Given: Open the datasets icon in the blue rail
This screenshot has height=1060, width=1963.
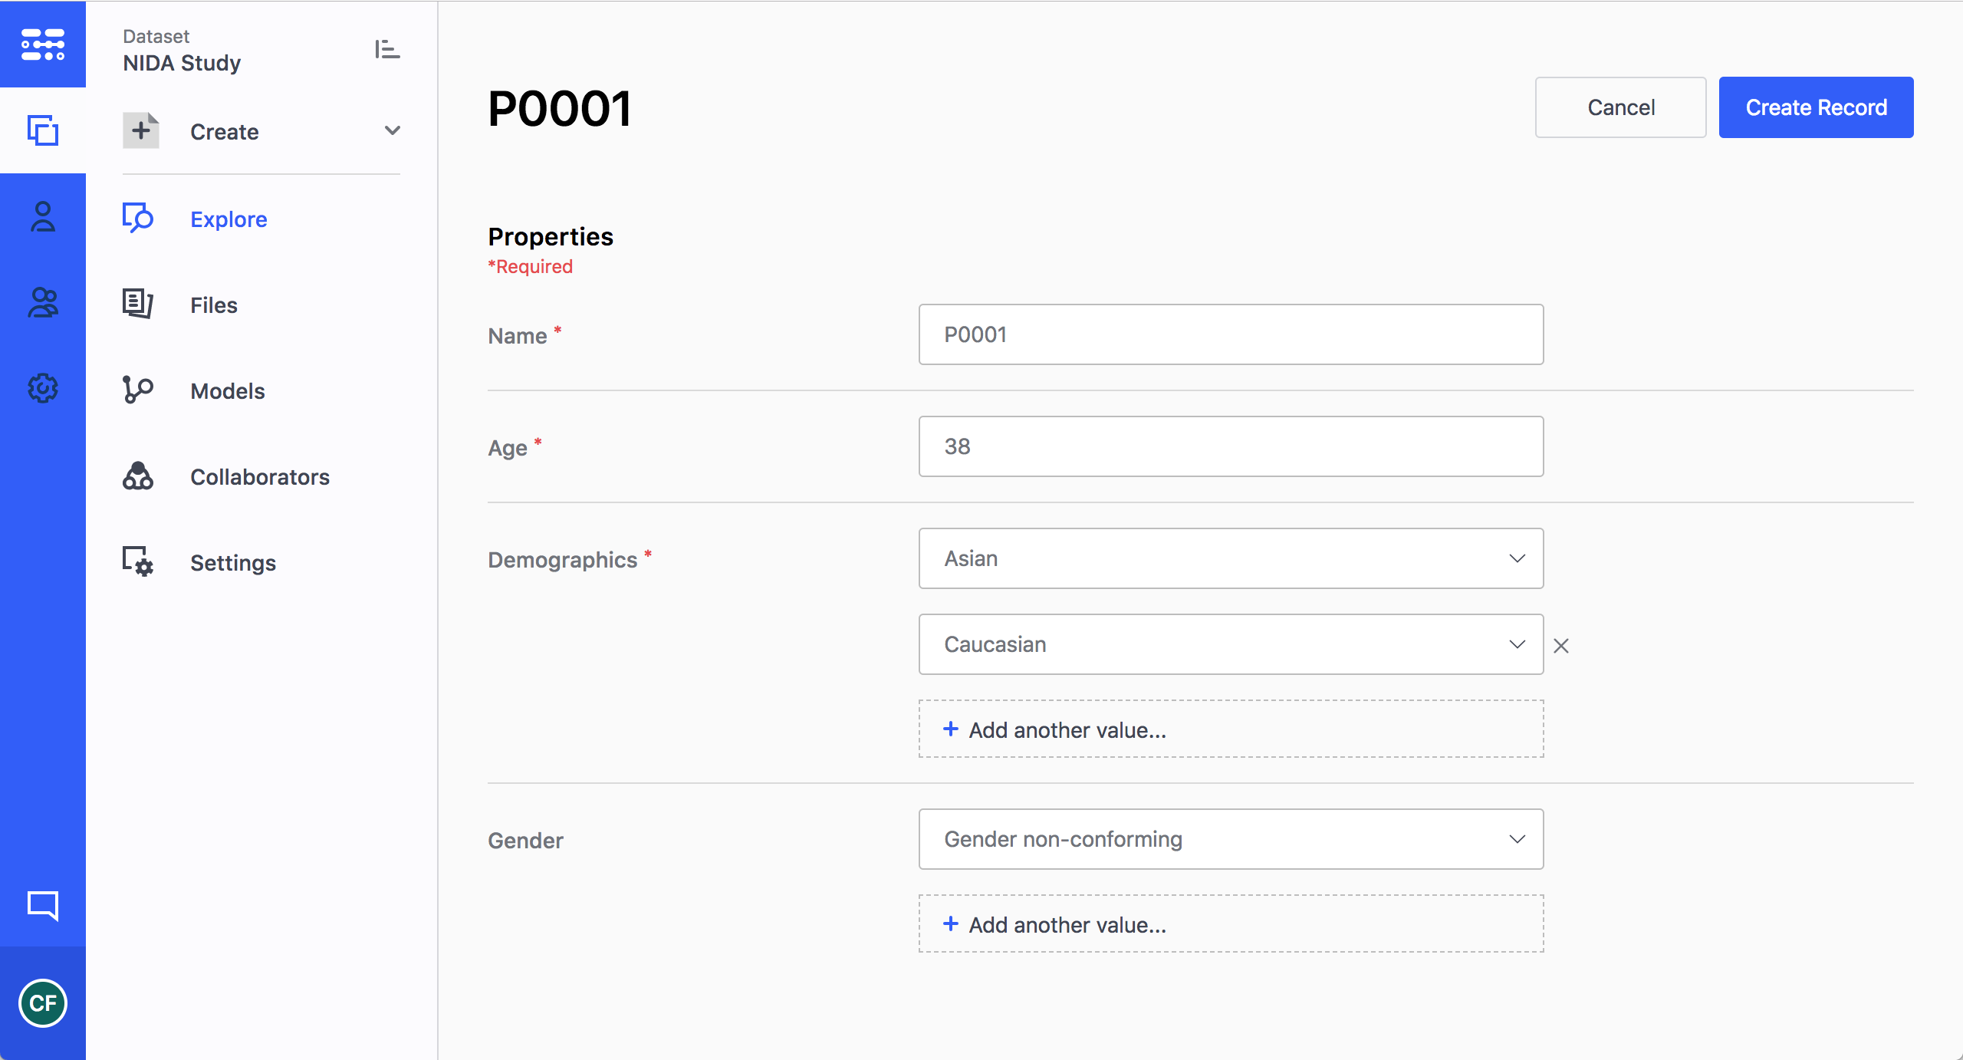Looking at the screenshot, I should tap(43, 130).
